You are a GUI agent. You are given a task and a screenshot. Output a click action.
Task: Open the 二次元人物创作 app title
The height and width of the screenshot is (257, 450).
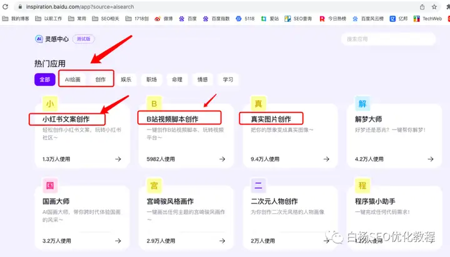[274, 201]
